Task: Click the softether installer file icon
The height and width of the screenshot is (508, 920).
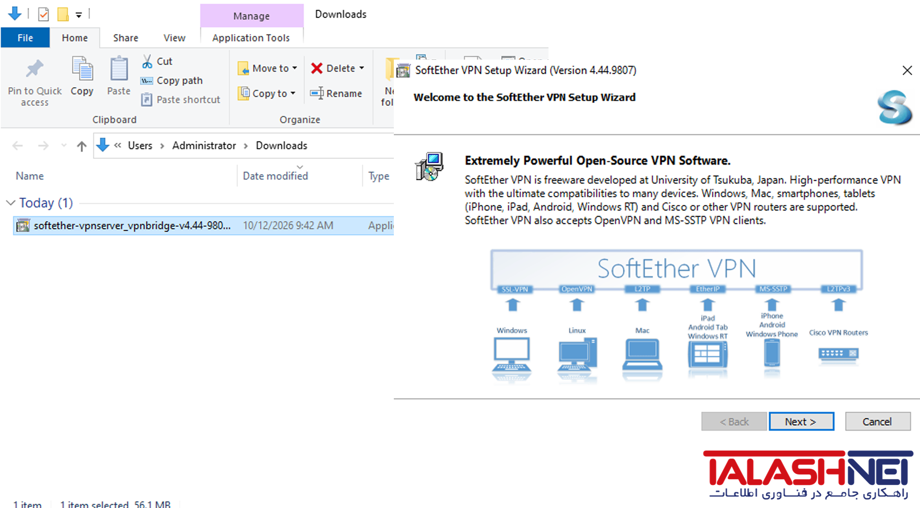Action: click(23, 226)
